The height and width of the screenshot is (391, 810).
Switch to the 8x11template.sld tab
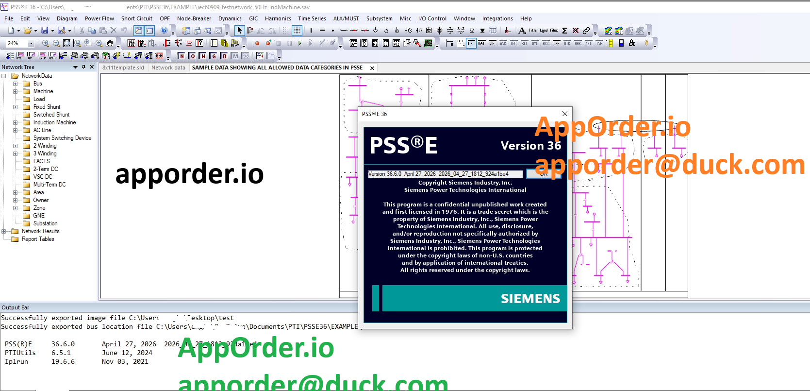pos(123,68)
